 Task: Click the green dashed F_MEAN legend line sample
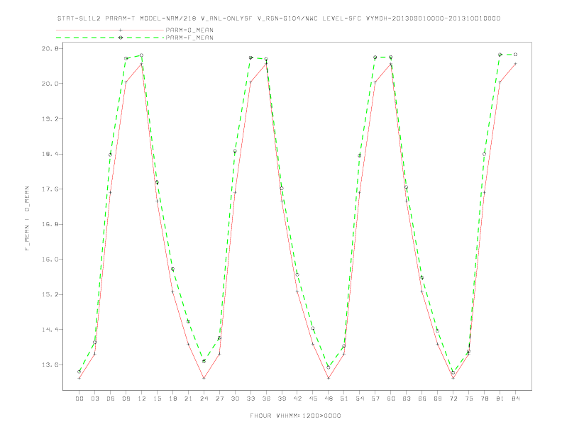coord(110,38)
